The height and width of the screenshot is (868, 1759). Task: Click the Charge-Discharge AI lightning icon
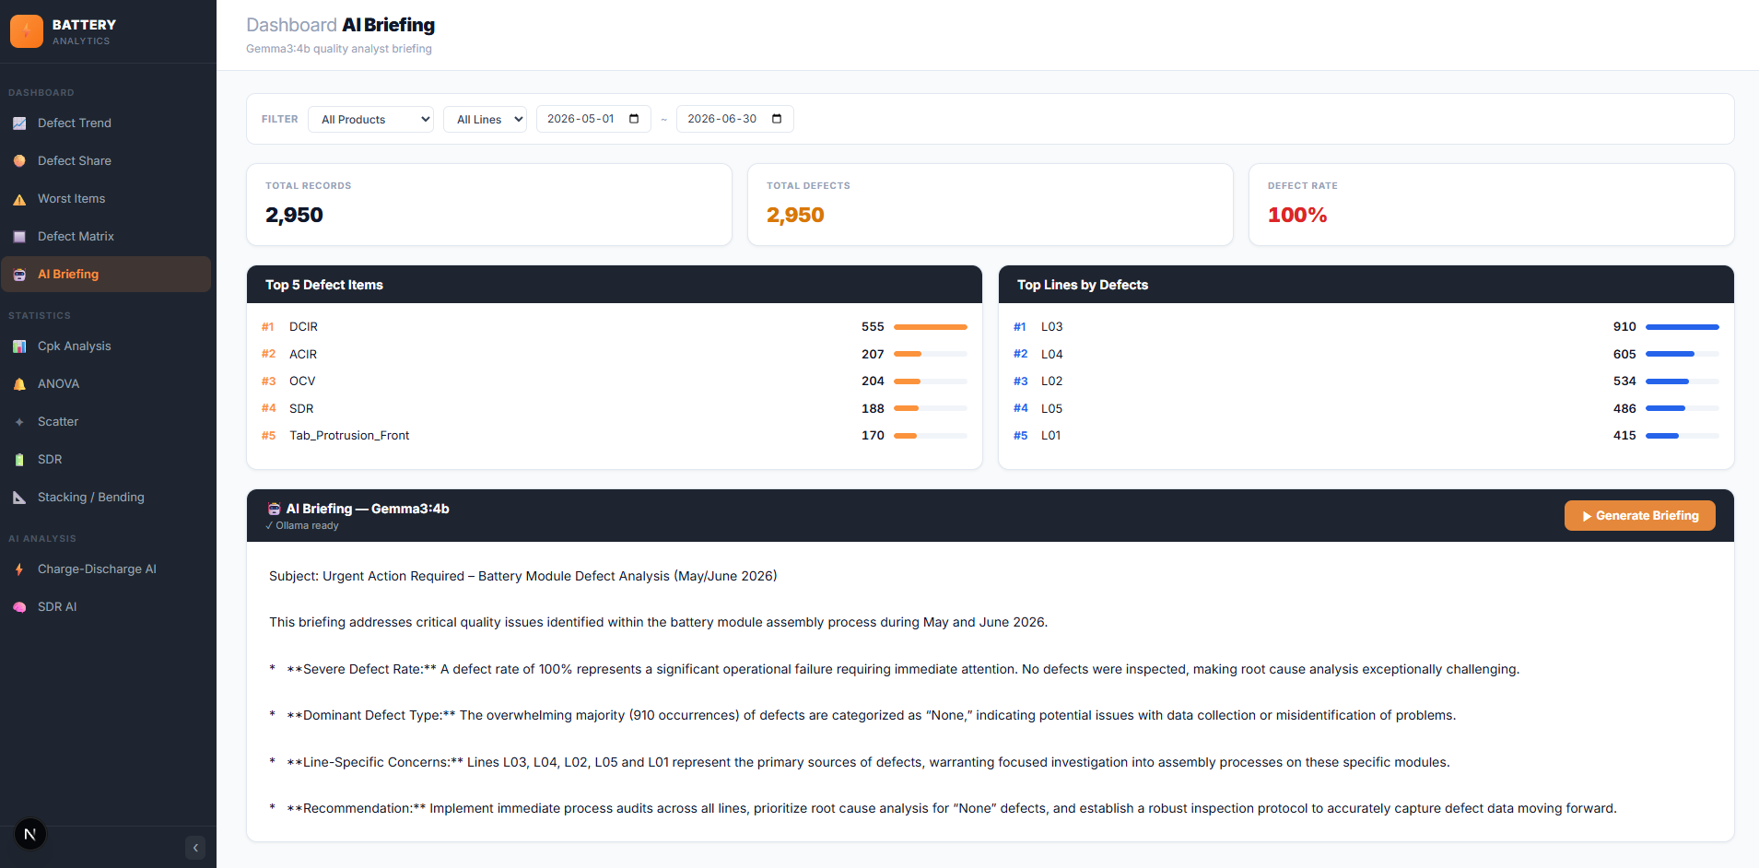coord(19,569)
